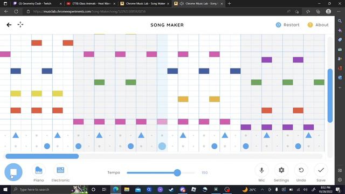Activate the move/pan cross-arrows icon
345x194 pixels.
tap(20, 25)
